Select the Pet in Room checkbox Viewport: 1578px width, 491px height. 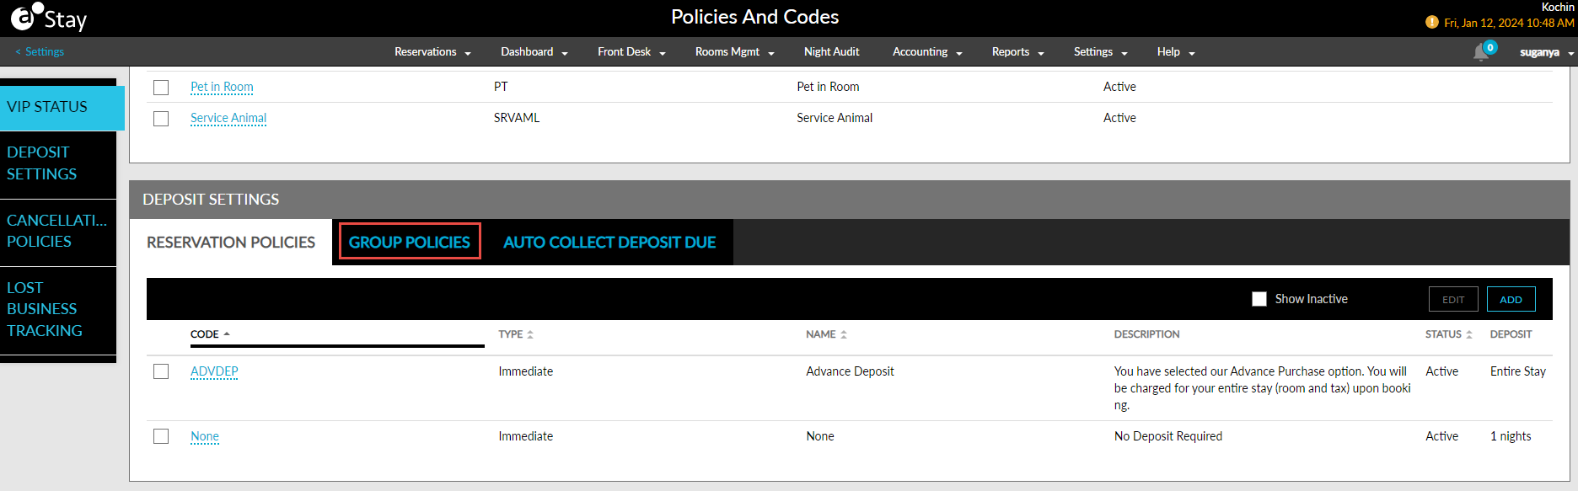point(161,88)
